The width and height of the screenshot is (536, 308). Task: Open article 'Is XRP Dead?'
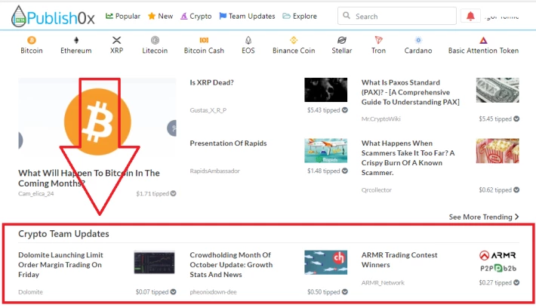pyautogui.click(x=211, y=82)
